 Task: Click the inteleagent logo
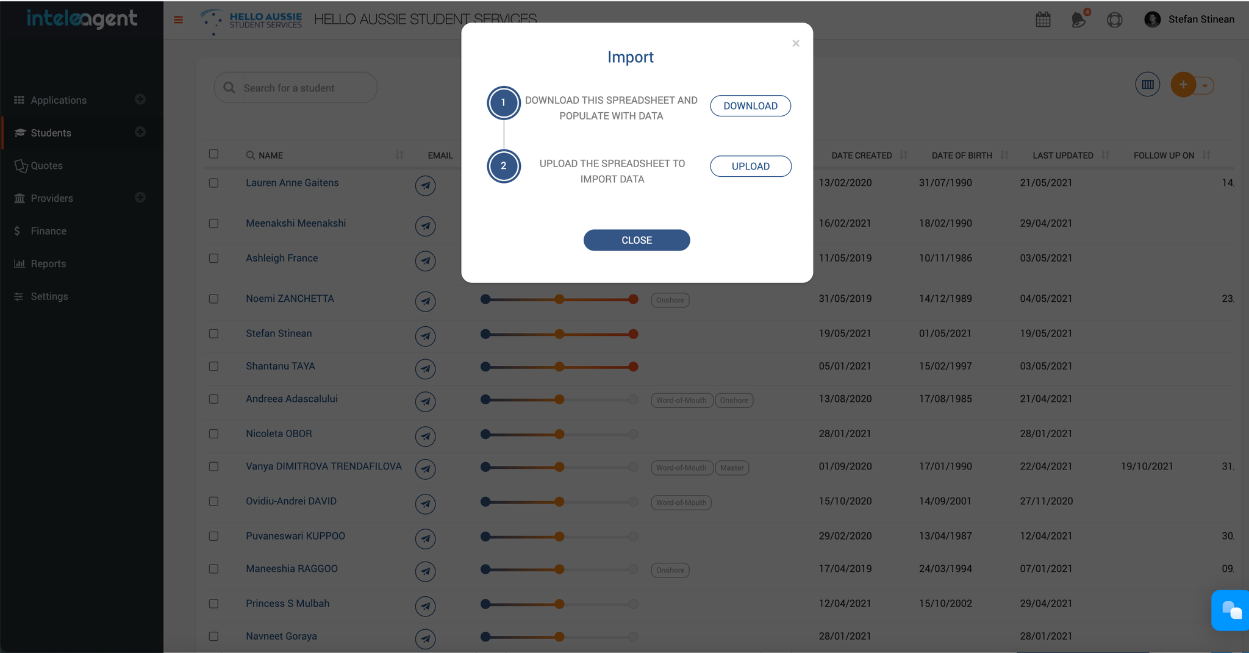[82, 19]
